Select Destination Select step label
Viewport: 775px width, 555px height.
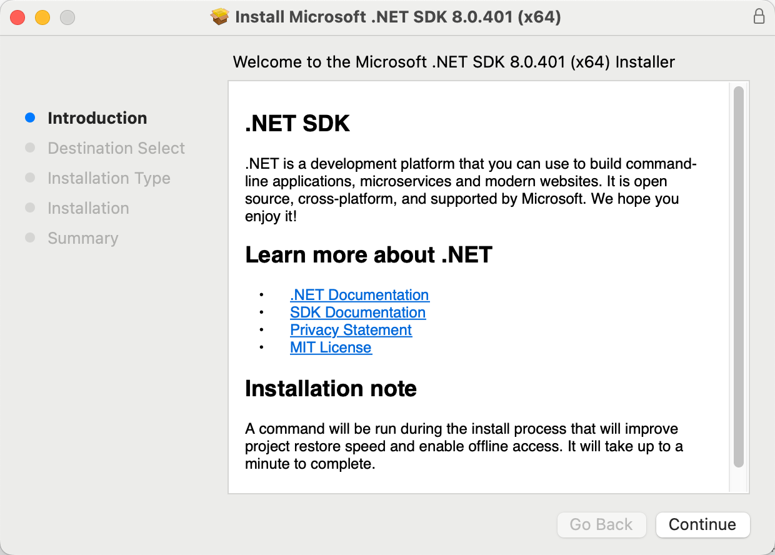click(x=116, y=148)
